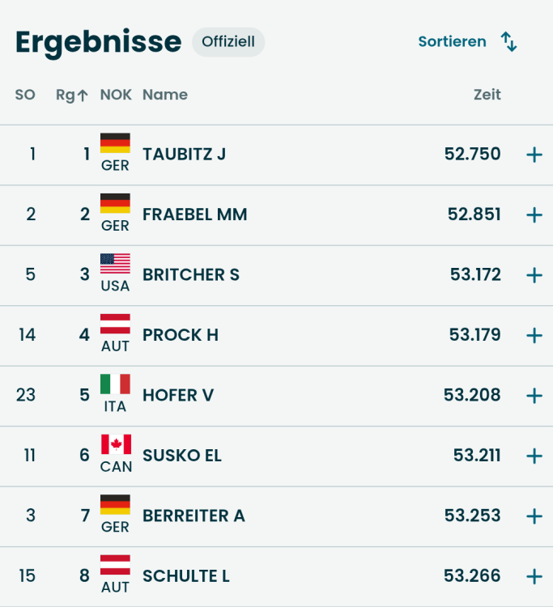Click the Canadian flag icon
The width and height of the screenshot is (553, 607).
point(115,444)
